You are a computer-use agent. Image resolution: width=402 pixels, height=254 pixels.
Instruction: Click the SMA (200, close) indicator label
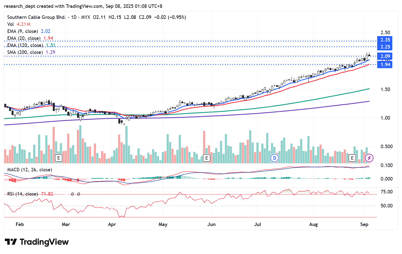click(25, 52)
